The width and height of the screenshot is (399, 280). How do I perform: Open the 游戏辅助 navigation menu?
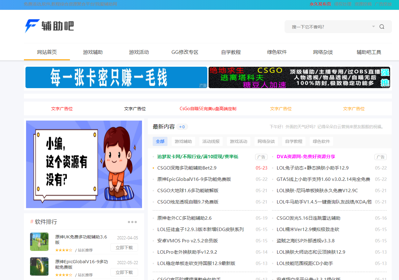[x=93, y=52]
